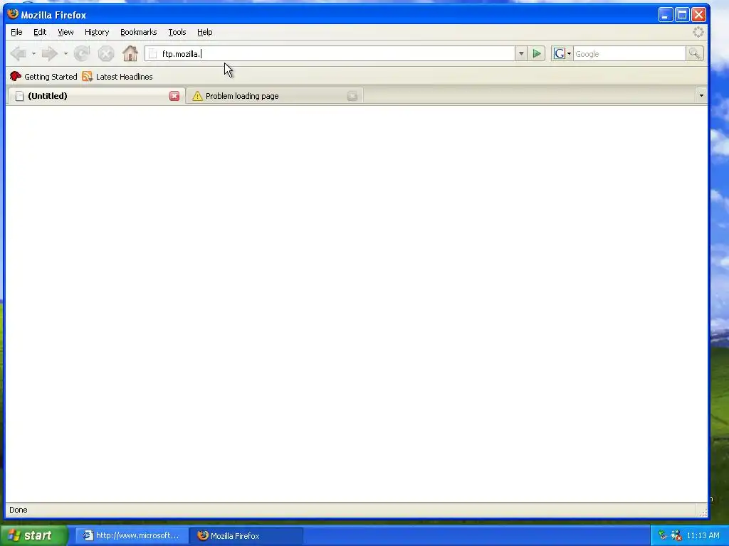Click the green Go arrow button
Screen dimensions: 729x546
[537, 54]
